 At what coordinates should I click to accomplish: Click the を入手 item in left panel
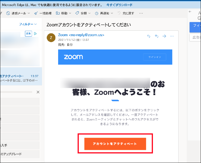point(20,145)
